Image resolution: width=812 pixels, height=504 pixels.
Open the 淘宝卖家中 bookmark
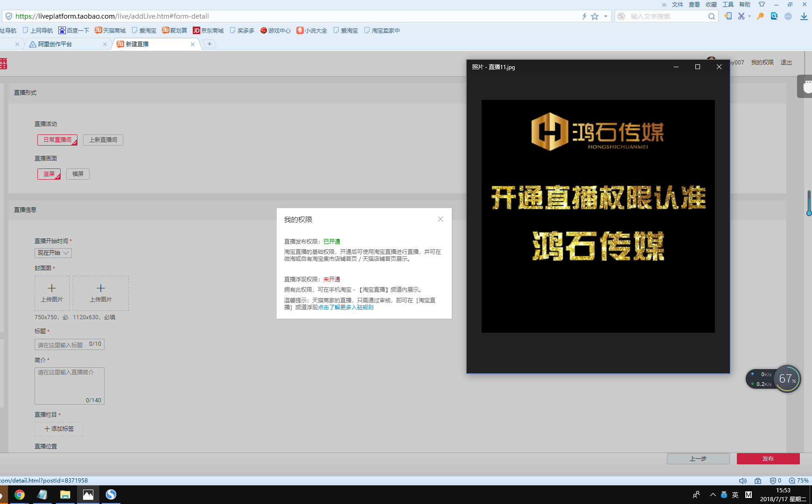(382, 30)
